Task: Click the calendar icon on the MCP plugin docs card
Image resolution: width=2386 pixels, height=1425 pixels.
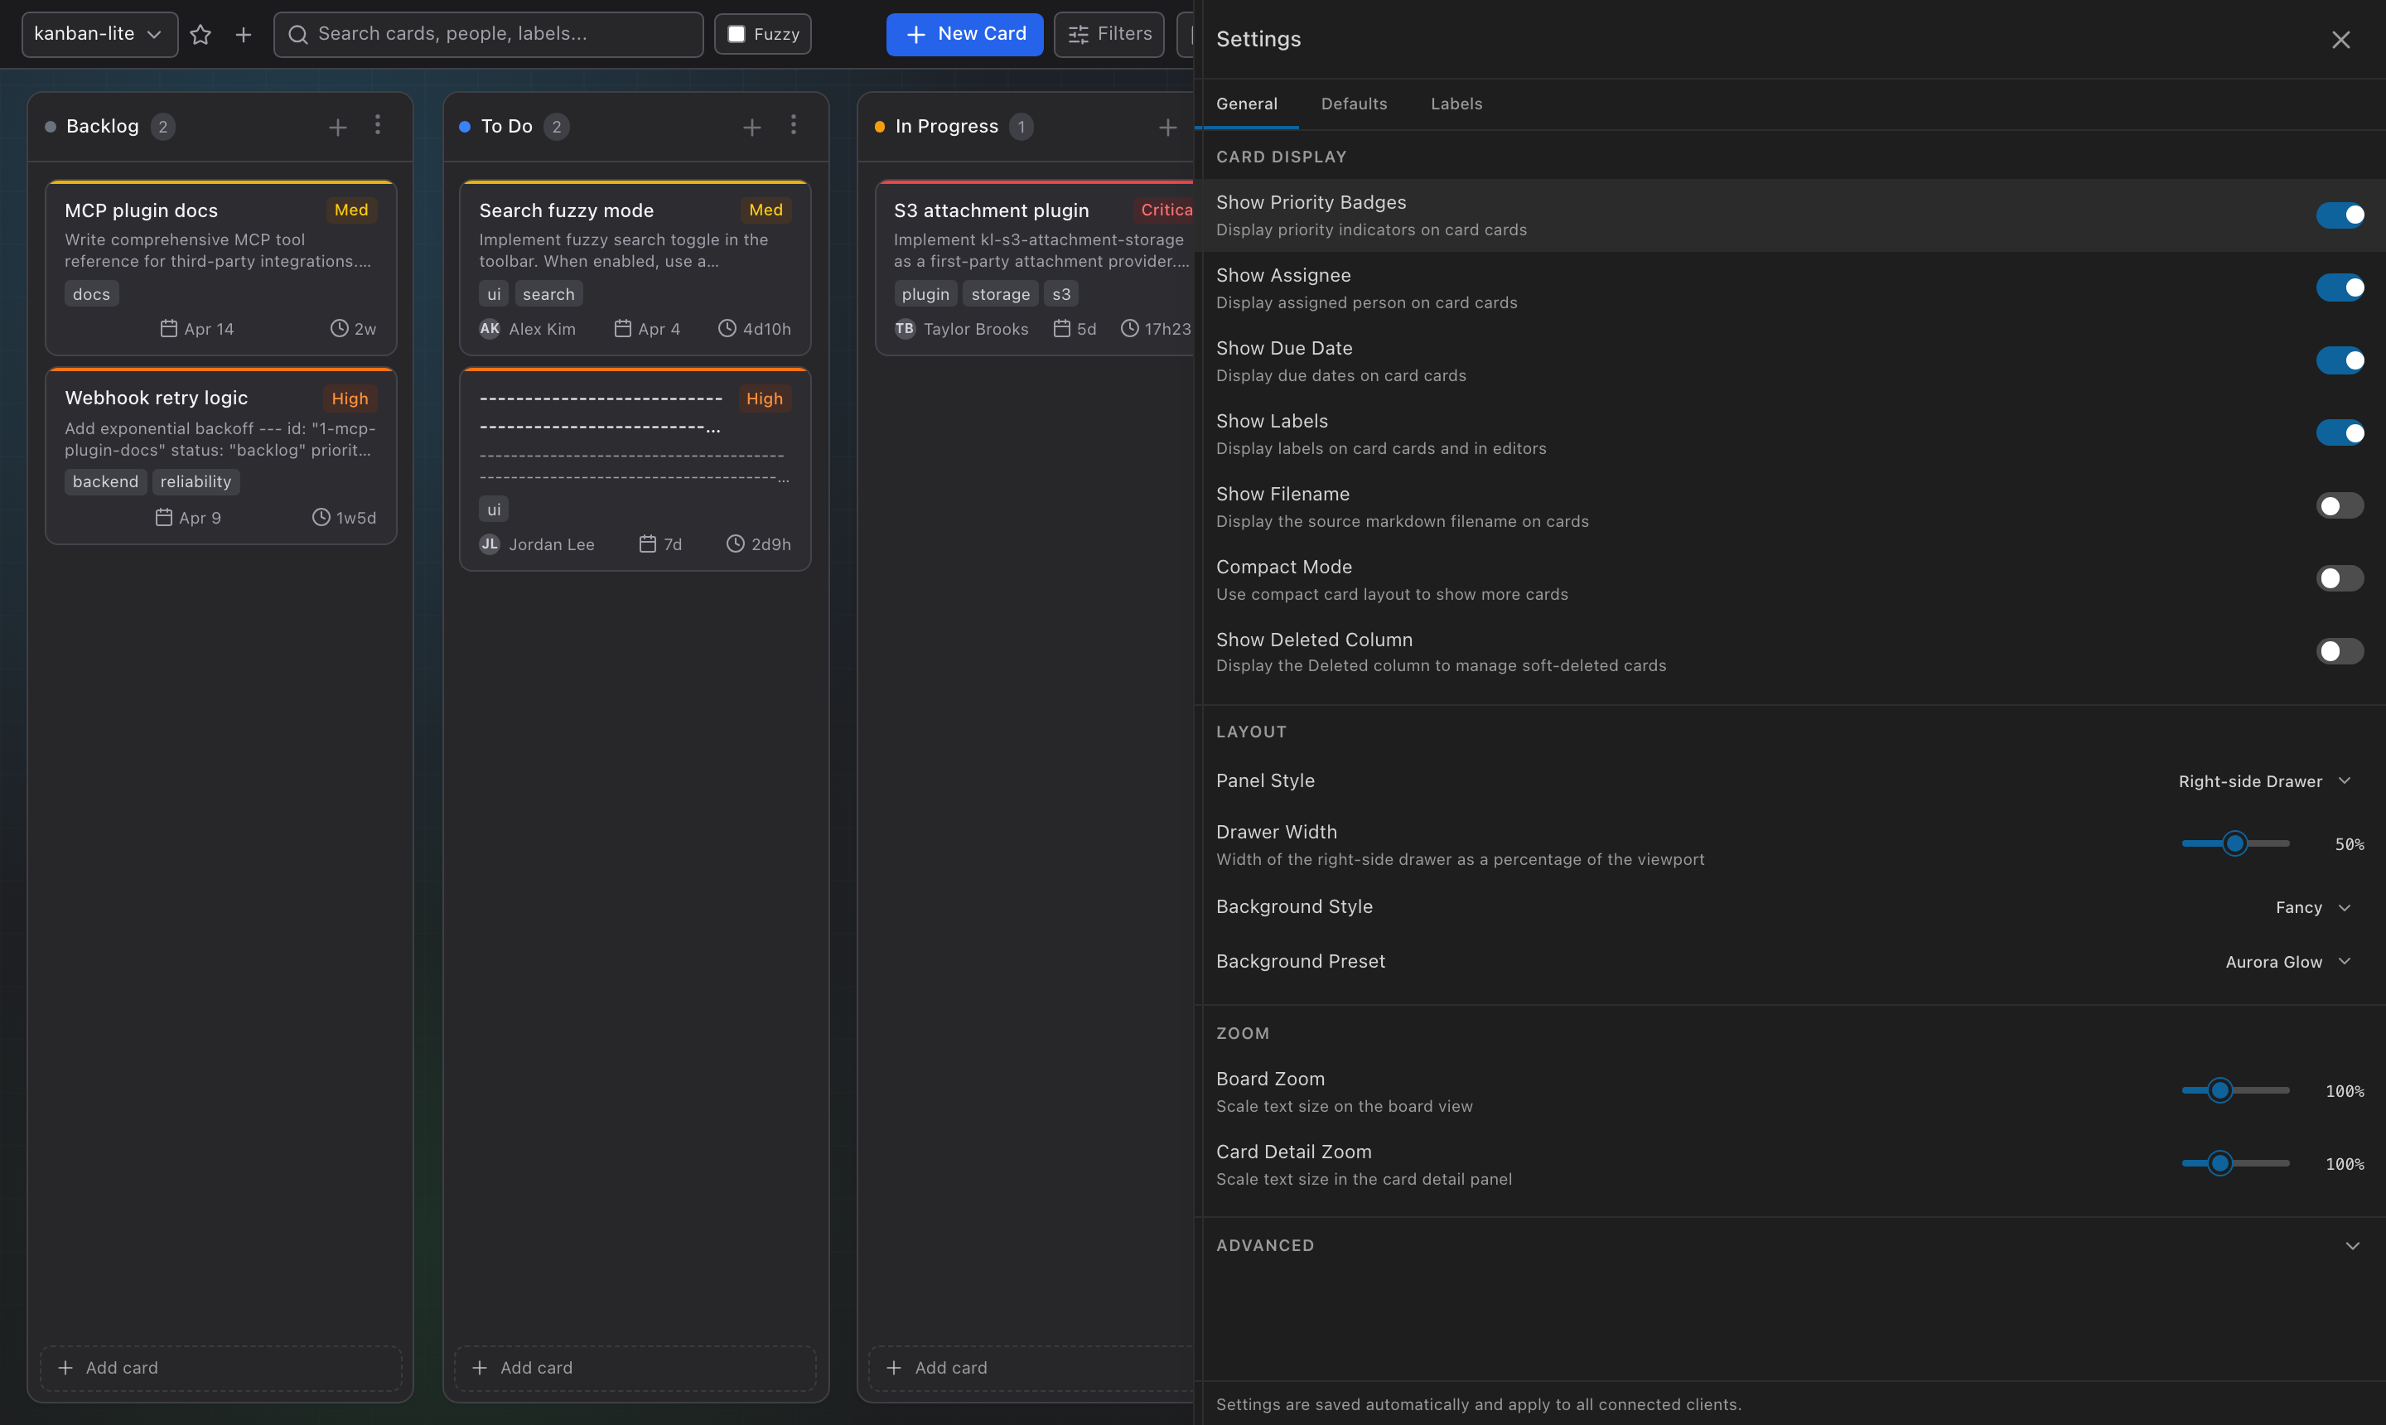Action: 170,327
